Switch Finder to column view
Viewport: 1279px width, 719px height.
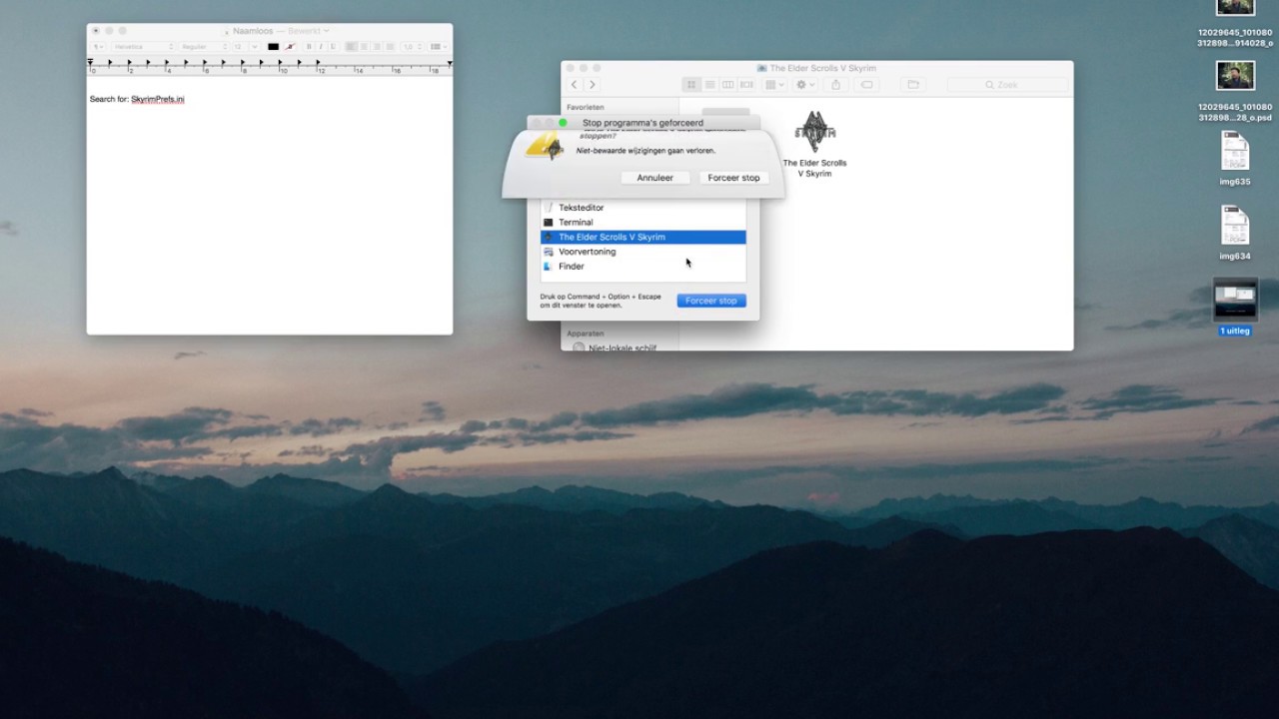tap(727, 85)
